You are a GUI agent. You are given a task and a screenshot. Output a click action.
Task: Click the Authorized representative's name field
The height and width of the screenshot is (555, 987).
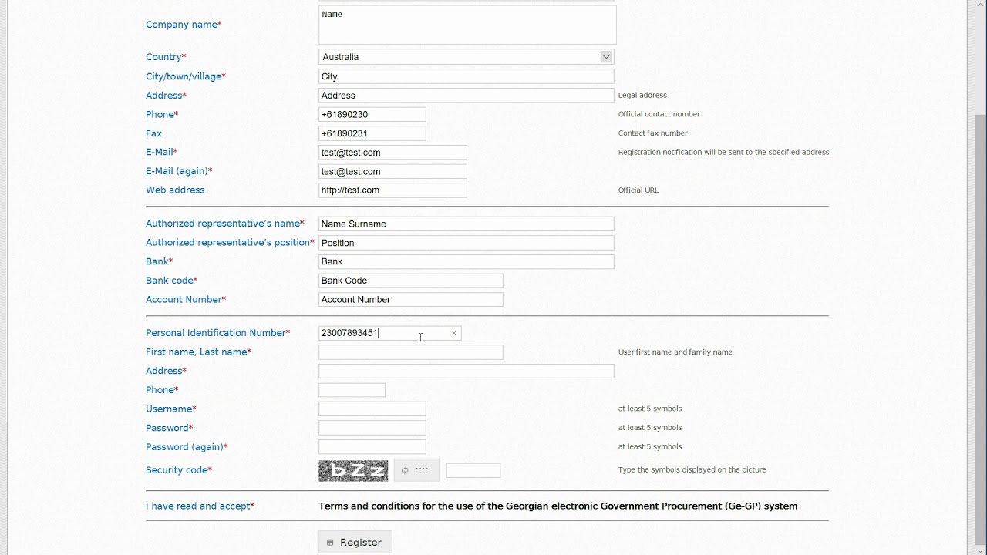click(466, 224)
